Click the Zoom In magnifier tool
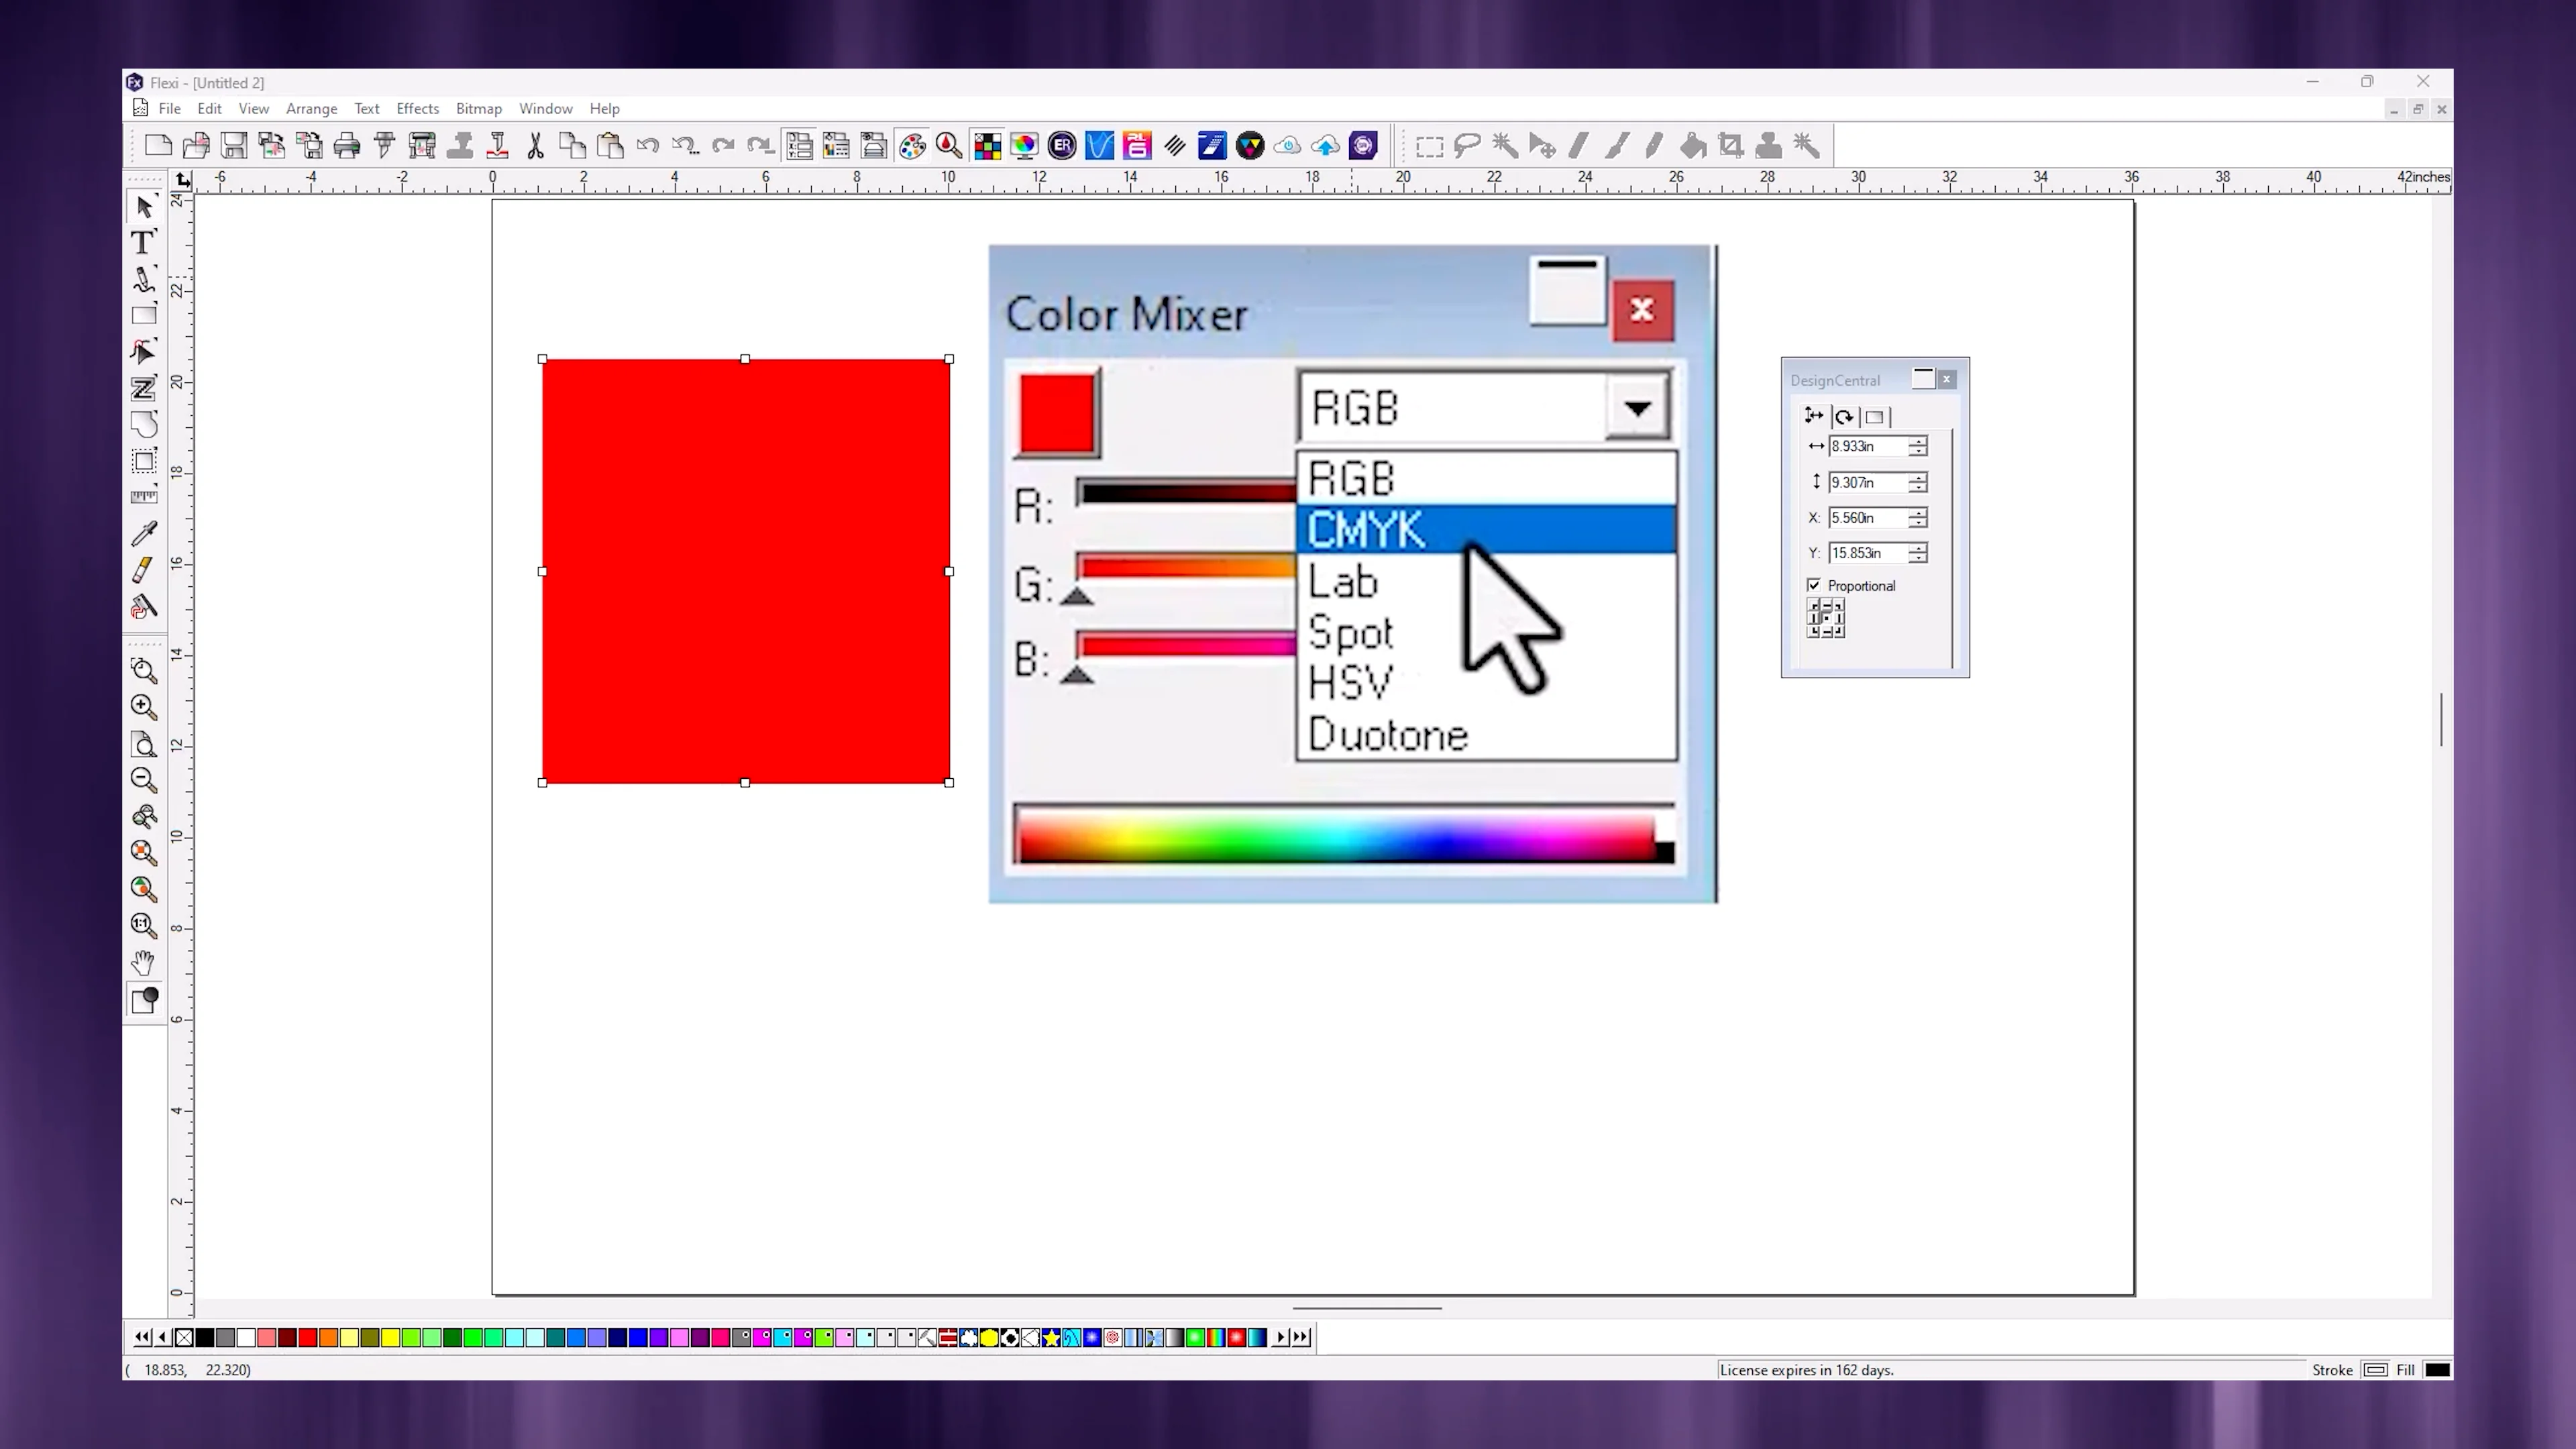 (x=143, y=707)
